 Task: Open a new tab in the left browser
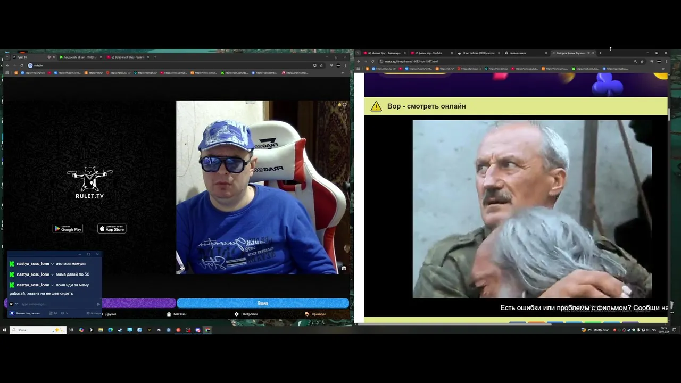[x=155, y=57]
